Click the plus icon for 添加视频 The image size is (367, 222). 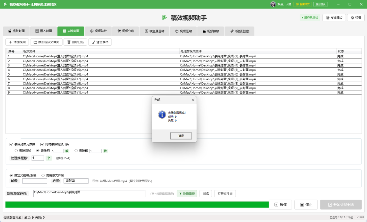tap(11, 42)
